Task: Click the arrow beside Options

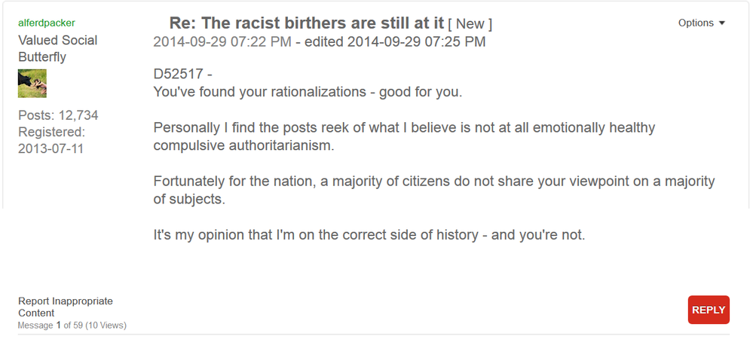Action: click(722, 23)
